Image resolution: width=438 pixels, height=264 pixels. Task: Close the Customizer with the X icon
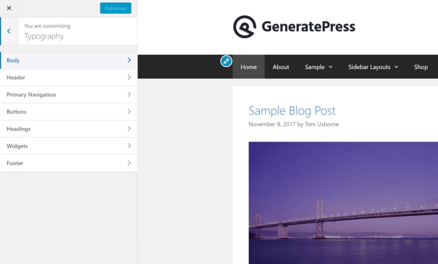point(9,8)
